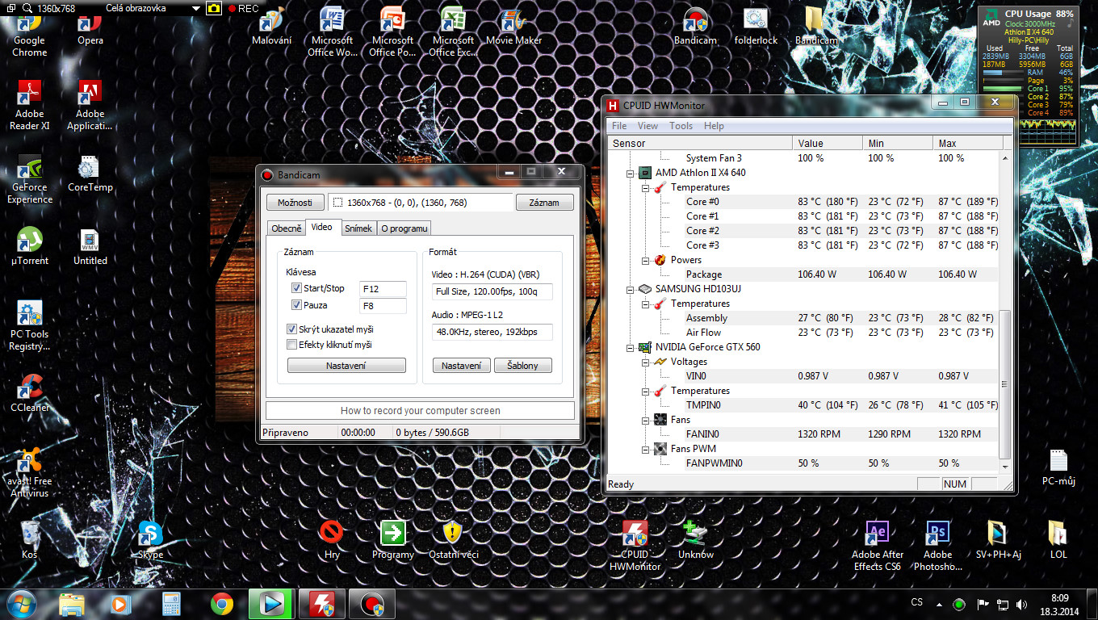Open the Calculator taskbar icon

(170, 604)
